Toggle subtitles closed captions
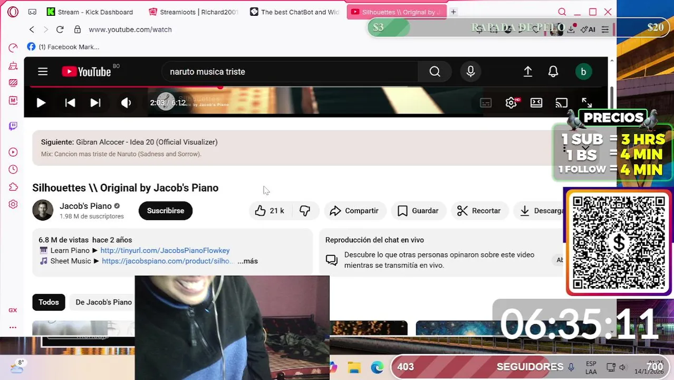This screenshot has width=674, height=380. (486, 103)
